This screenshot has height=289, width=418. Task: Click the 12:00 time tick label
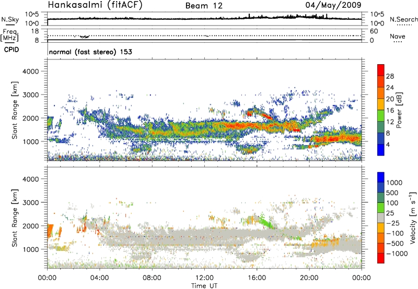pos(204,278)
